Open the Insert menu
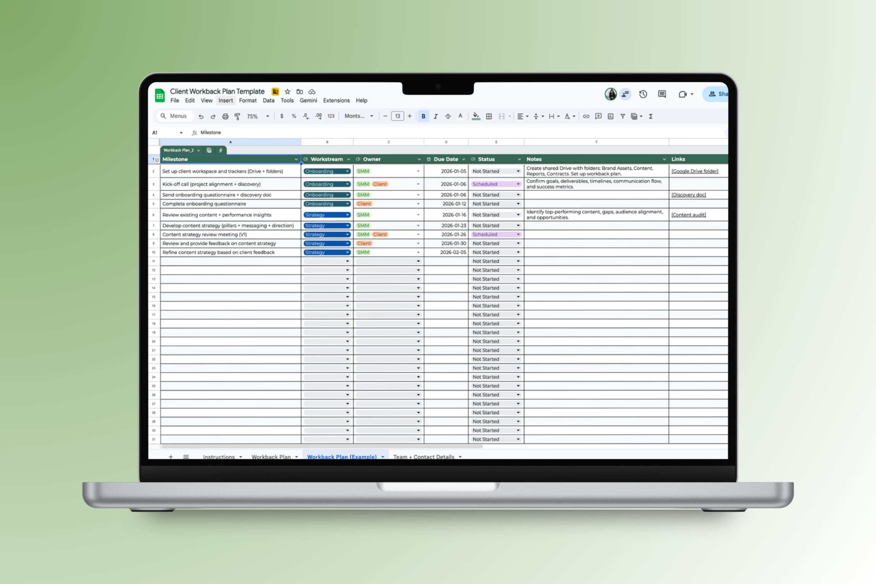 (x=226, y=100)
